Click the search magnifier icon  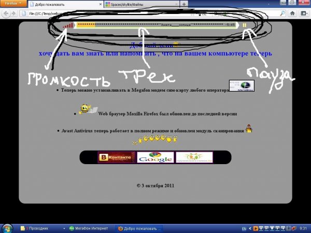pyautogui.click(x=282, y=13)
